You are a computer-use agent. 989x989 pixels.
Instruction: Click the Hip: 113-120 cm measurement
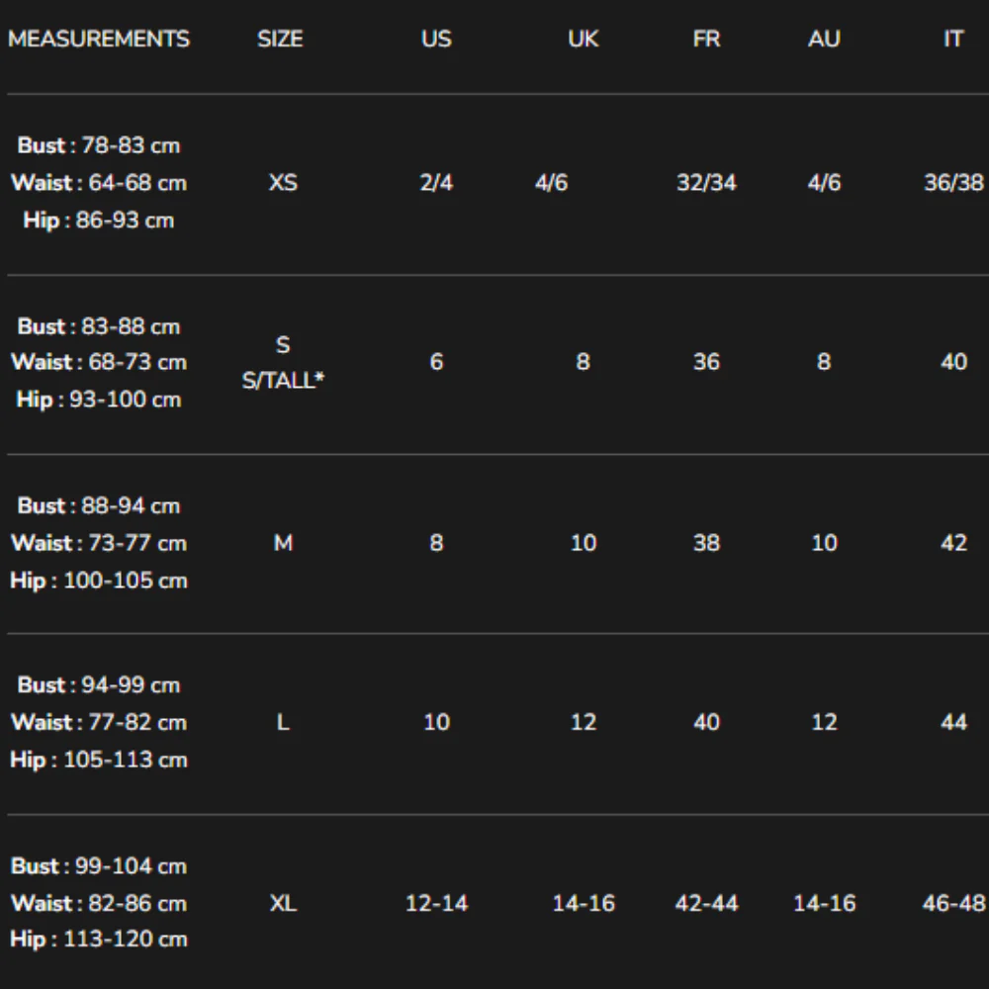pos(99,940)
